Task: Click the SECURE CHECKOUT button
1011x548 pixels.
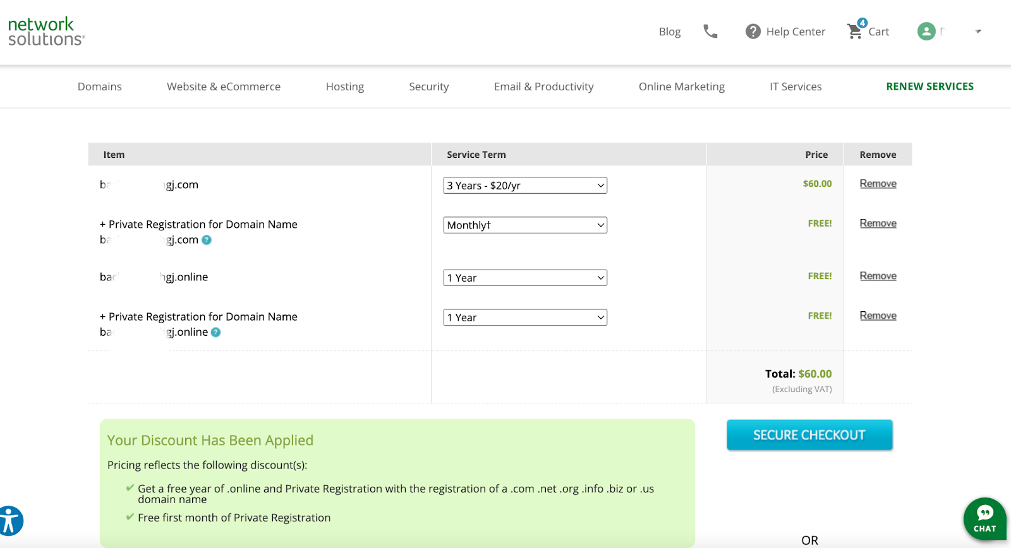Action: [x=809, y=435]
